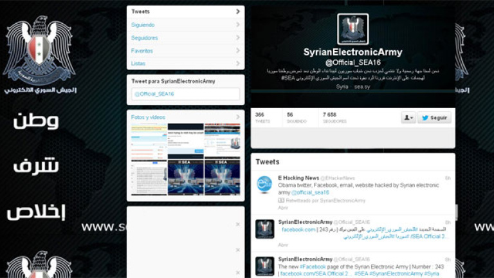Dismiss the second suggestion with middle X

click(237, 250)
